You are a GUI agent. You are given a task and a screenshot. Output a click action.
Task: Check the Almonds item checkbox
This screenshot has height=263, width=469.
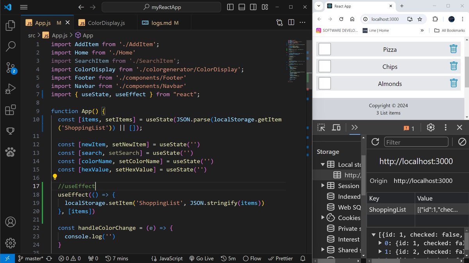coord(325,84)
